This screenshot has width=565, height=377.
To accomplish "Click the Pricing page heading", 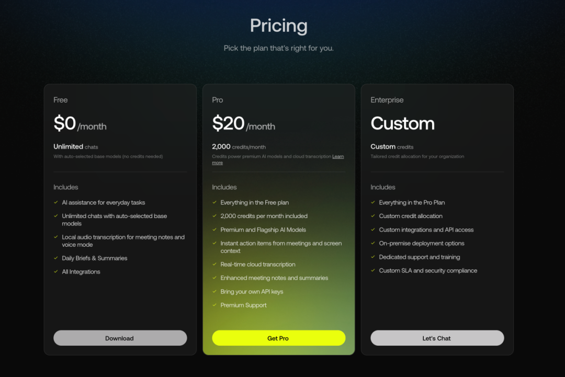I will (278, 26).
